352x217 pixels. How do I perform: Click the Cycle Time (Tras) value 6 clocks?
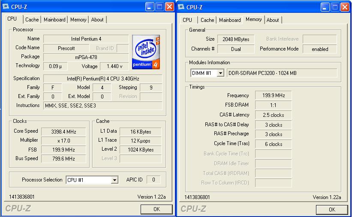274,144
